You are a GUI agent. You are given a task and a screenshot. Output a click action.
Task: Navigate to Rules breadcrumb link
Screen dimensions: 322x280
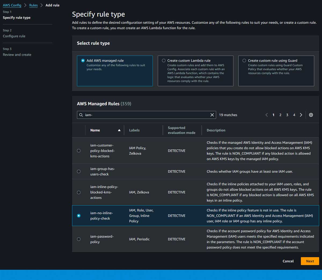click(x=33, y=5)
